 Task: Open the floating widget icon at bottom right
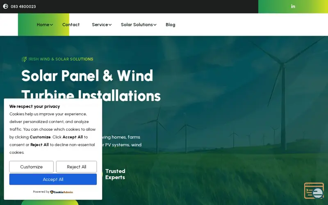click(314, 191)
